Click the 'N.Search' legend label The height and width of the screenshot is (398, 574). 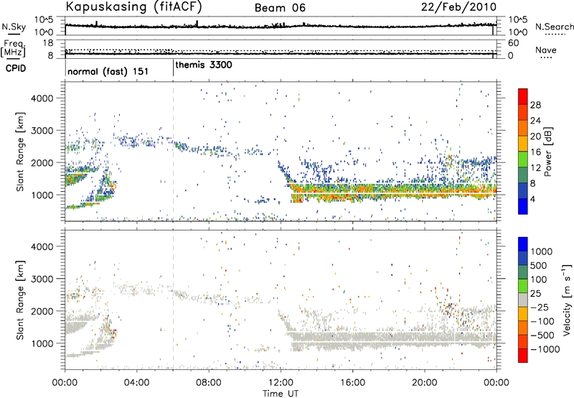(555, 27)
